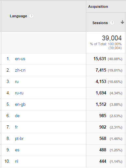Screen dimensions: 126x168
Task: Open the Sessions column help icon
Action: pyautogui.click(x=112, y=23)
